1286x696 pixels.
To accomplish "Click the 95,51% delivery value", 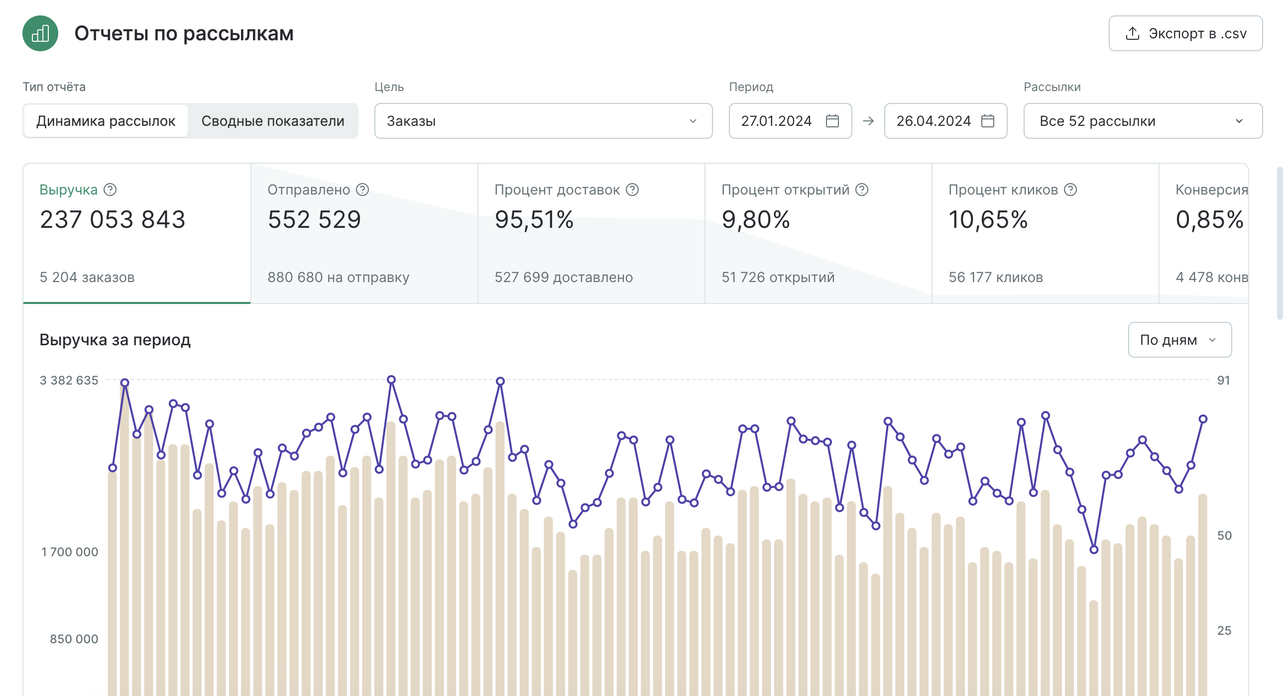I will click(x=534, y=219).
